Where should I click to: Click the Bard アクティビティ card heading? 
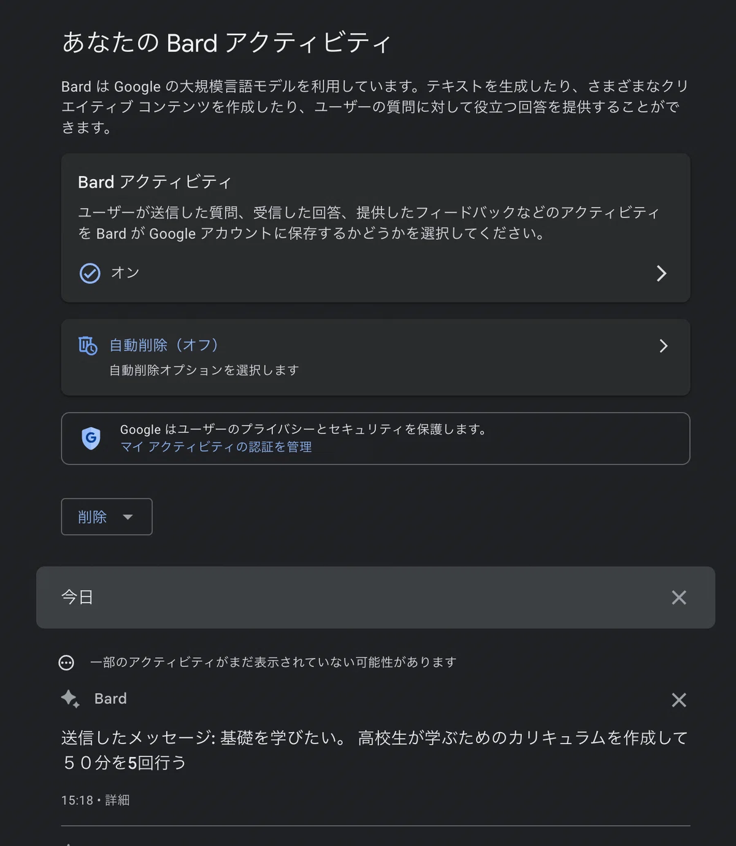pos(155,182)
